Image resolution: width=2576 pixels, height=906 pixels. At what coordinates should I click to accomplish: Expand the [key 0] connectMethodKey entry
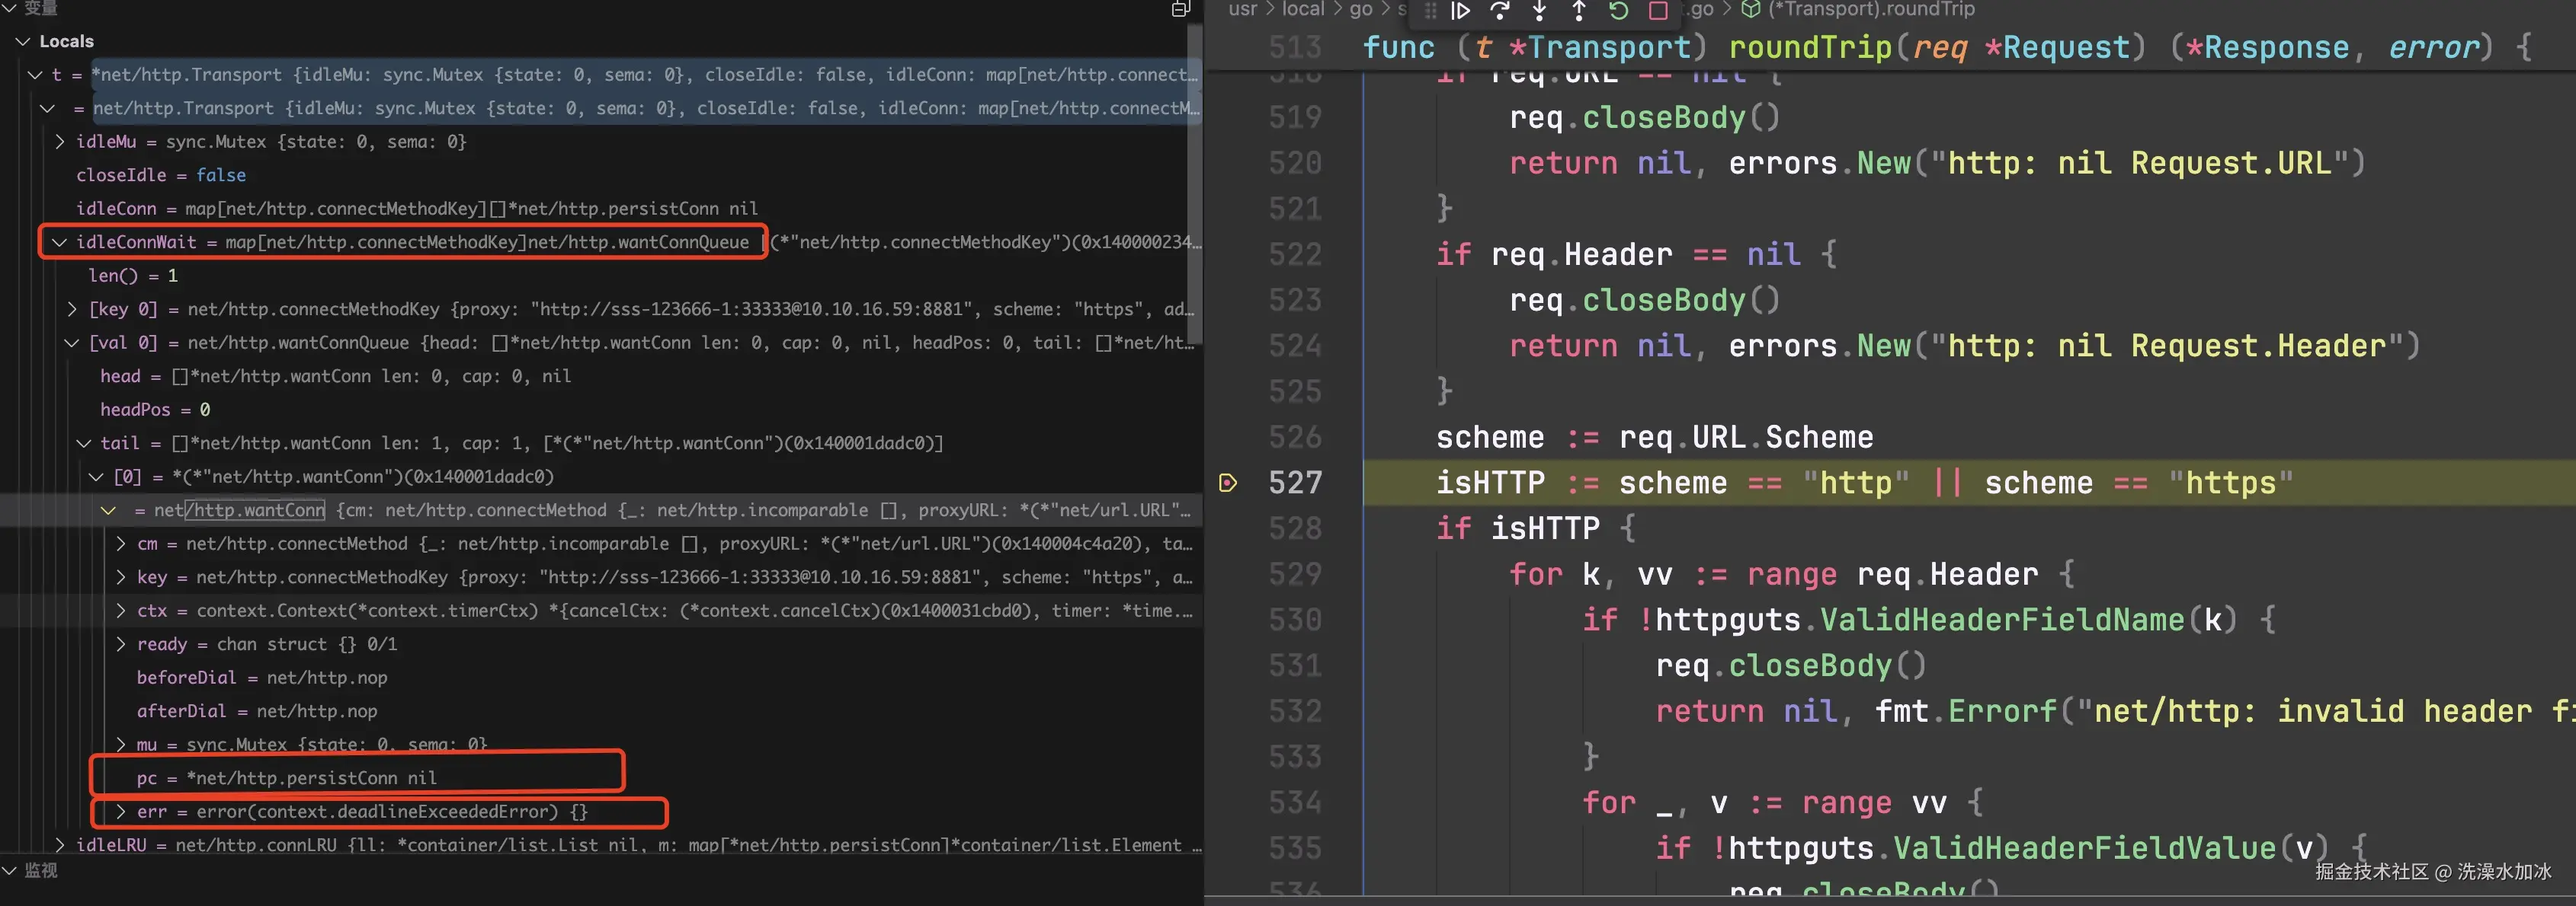(71, 310)
